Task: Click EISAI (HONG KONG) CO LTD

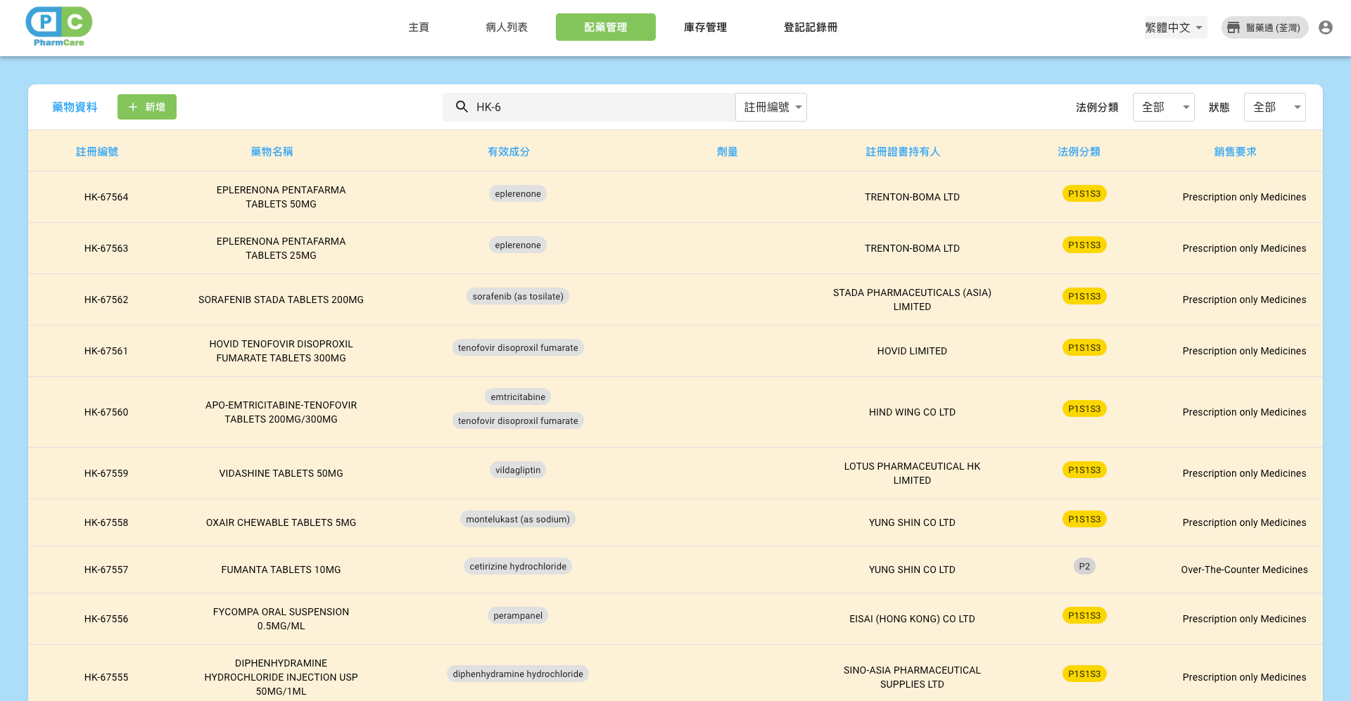Action: [x=912, y=619]
